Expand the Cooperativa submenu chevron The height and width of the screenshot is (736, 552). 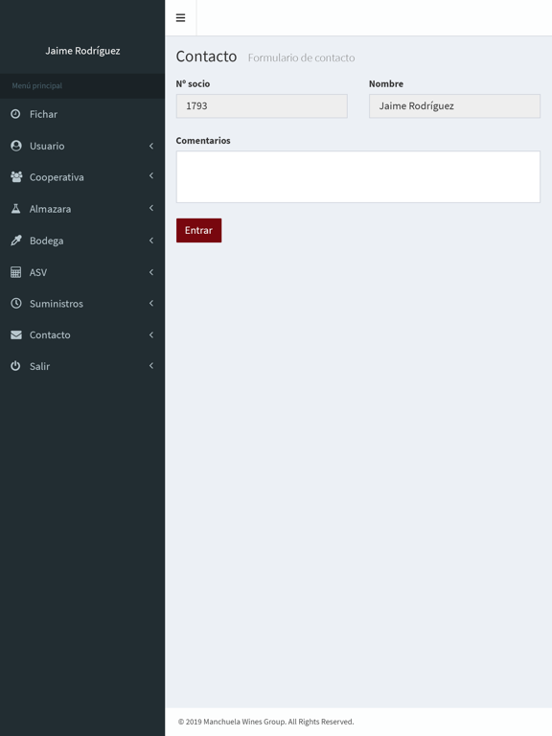pyautogui.click(x=151, y=176)
